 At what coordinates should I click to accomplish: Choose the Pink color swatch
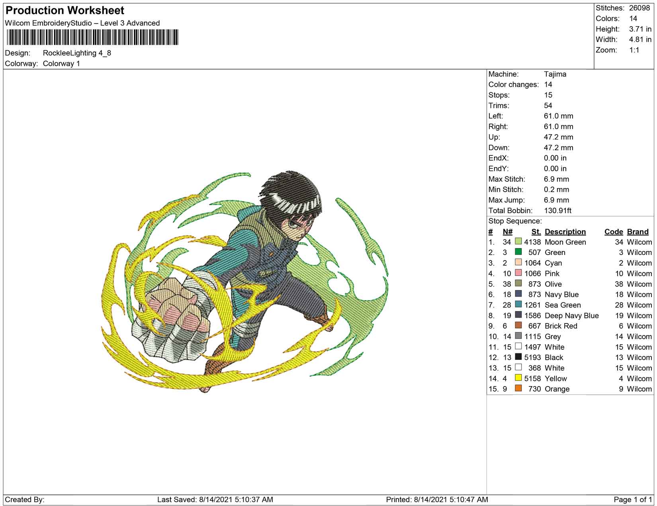518,273
